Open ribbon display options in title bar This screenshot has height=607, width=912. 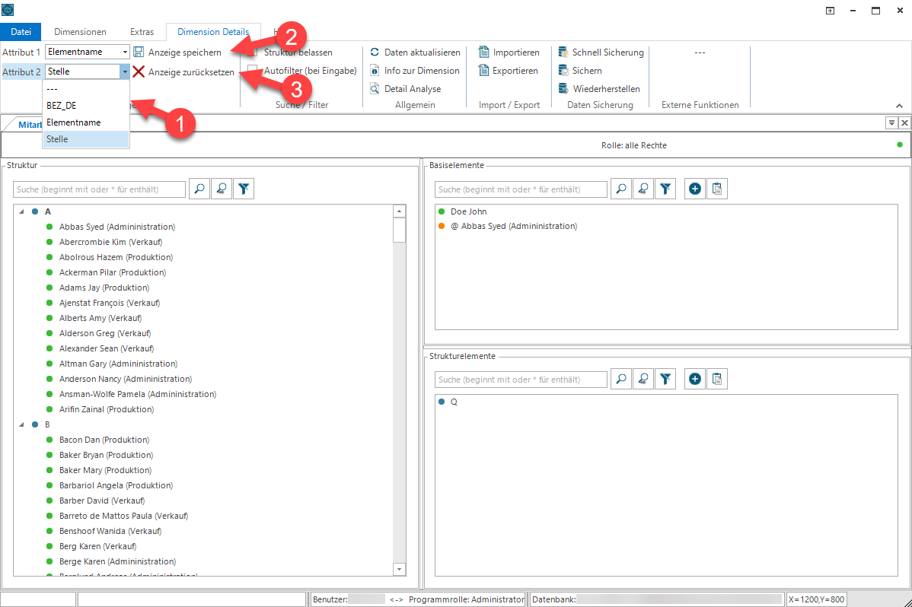point(830,11)
